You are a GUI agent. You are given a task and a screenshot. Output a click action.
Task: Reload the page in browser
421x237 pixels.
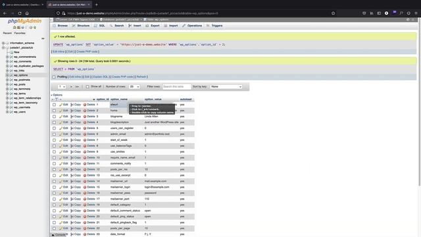click(20, 13)
